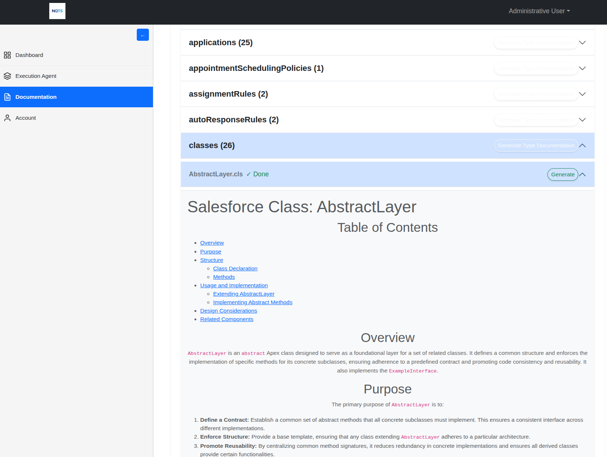Collapse the classes (26) section
The height and width of the screenshot is (457, 607).
582,145
